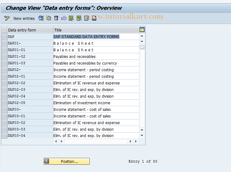Click Elimination of investment income title

point(96,103)
